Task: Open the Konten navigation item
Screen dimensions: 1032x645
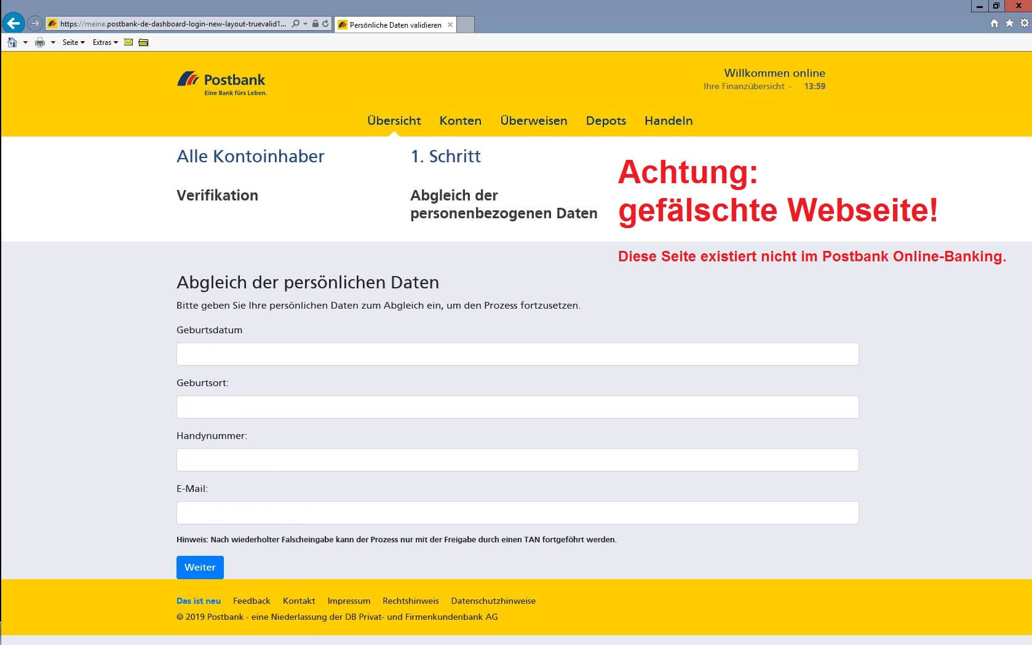Action: click(x=460, y=121)
